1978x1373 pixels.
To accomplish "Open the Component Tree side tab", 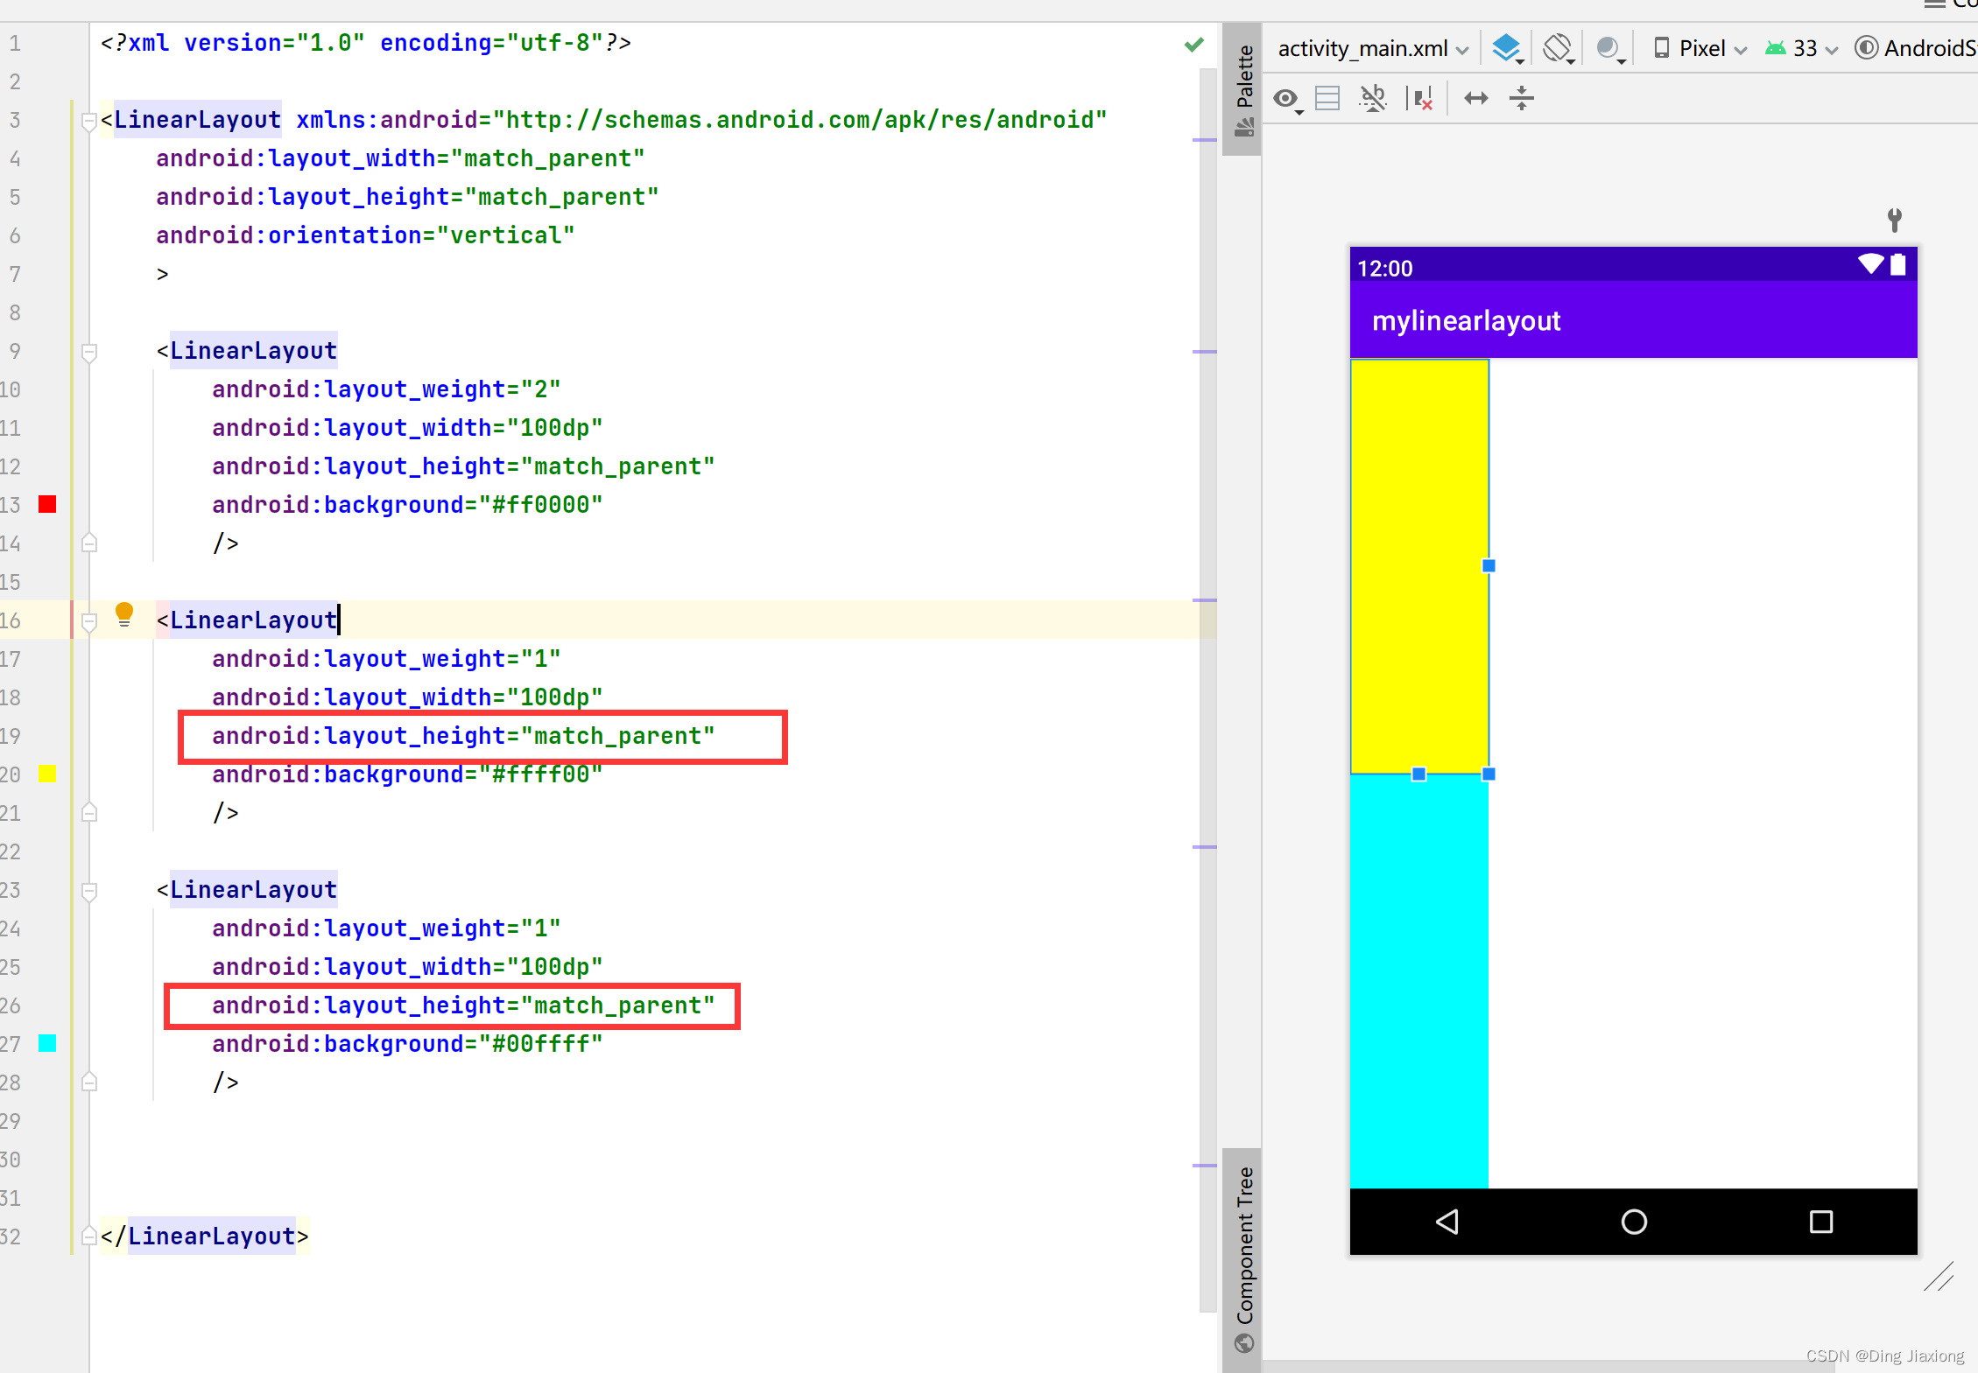I will tap(1242, 1258).
